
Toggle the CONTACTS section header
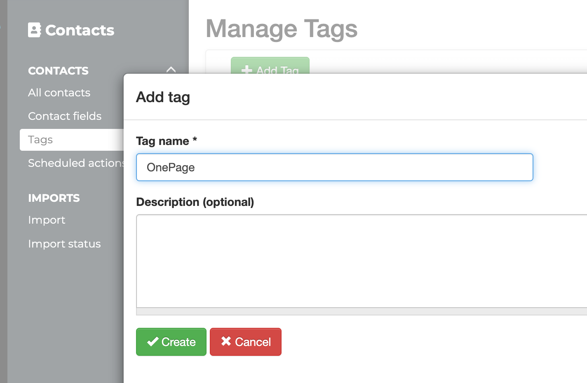58,71
